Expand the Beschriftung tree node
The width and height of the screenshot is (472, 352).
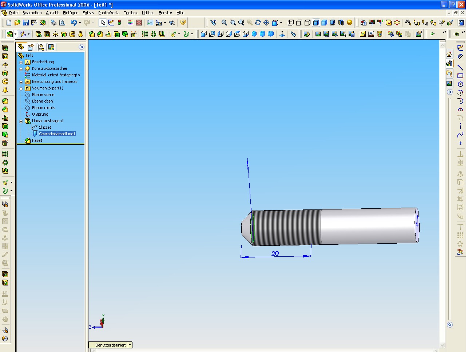[x=21, y=62]
